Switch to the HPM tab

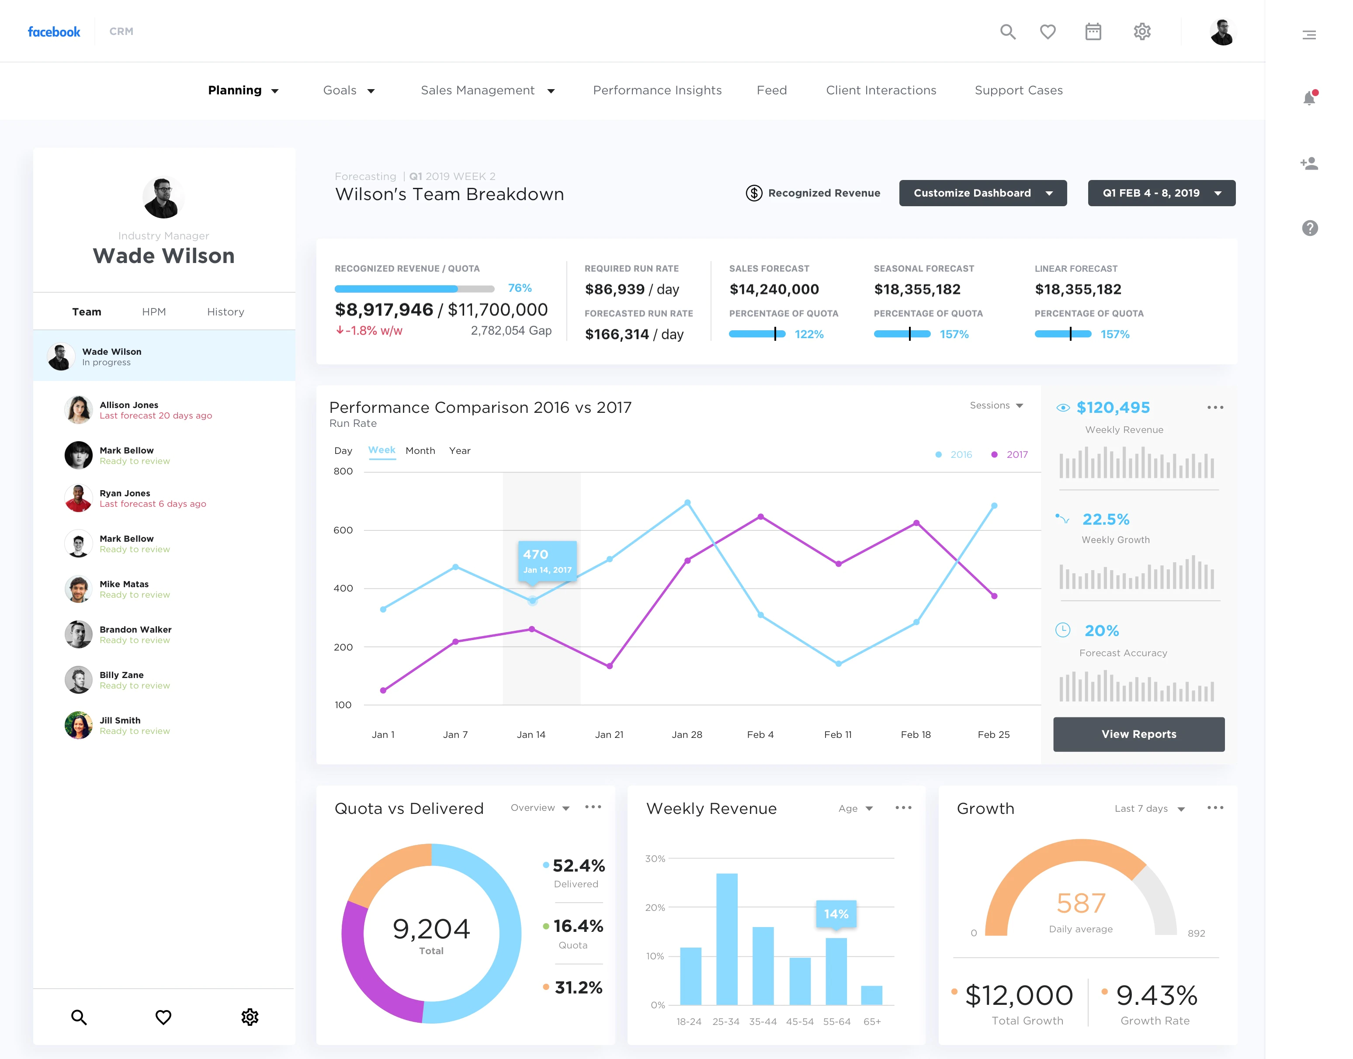154,312
